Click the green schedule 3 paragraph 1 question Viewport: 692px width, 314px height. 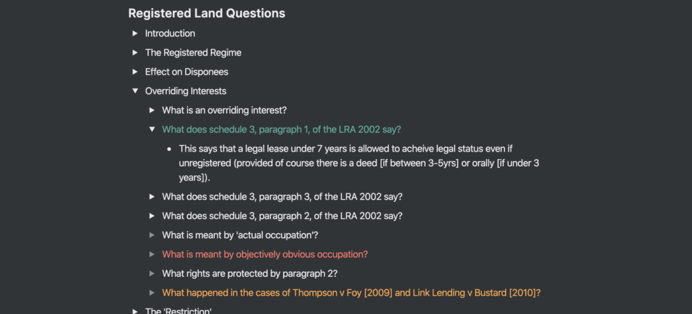tap(282, 130)
